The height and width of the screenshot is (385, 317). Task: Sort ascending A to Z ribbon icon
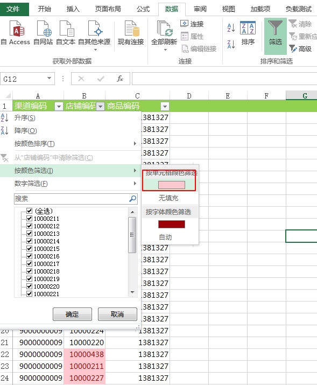click(231, 28)
